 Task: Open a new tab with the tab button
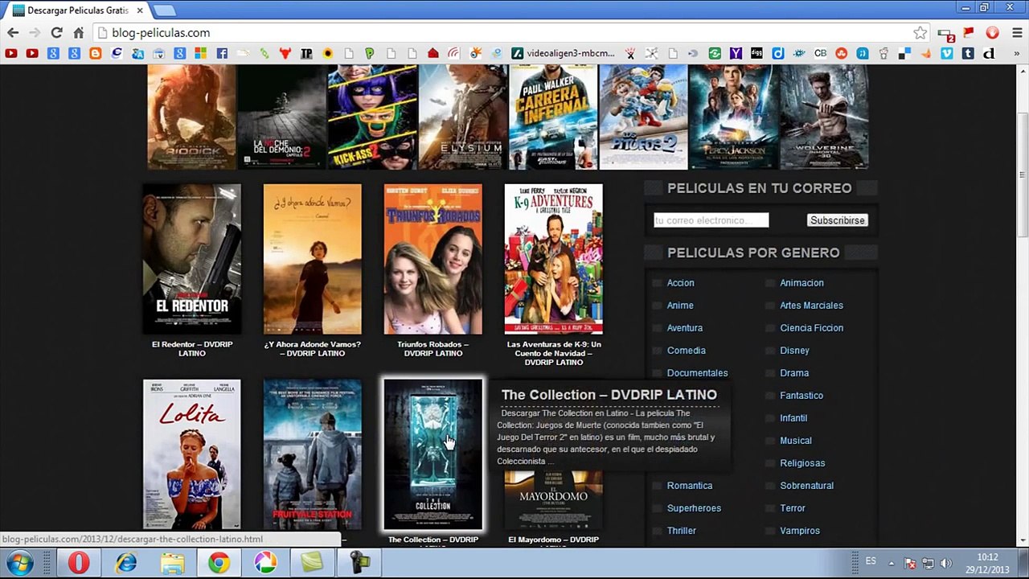pos(164,10)
